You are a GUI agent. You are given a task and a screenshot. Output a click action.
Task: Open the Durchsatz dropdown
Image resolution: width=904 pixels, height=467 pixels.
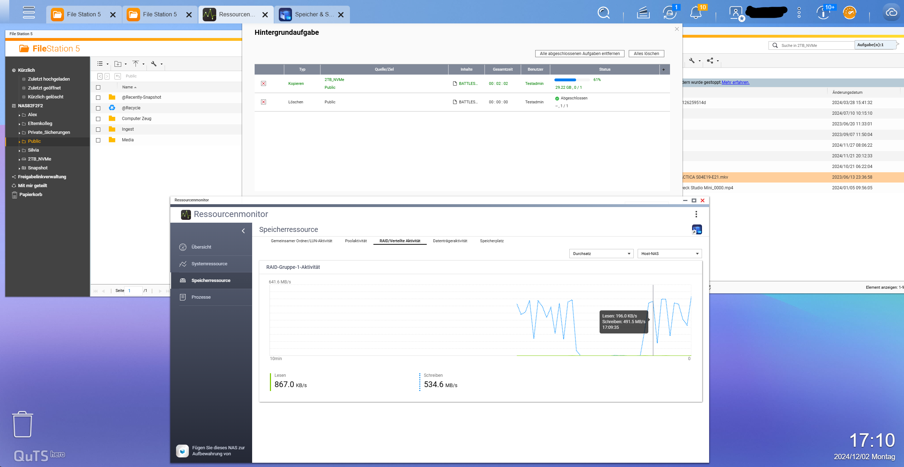[601, 254]
